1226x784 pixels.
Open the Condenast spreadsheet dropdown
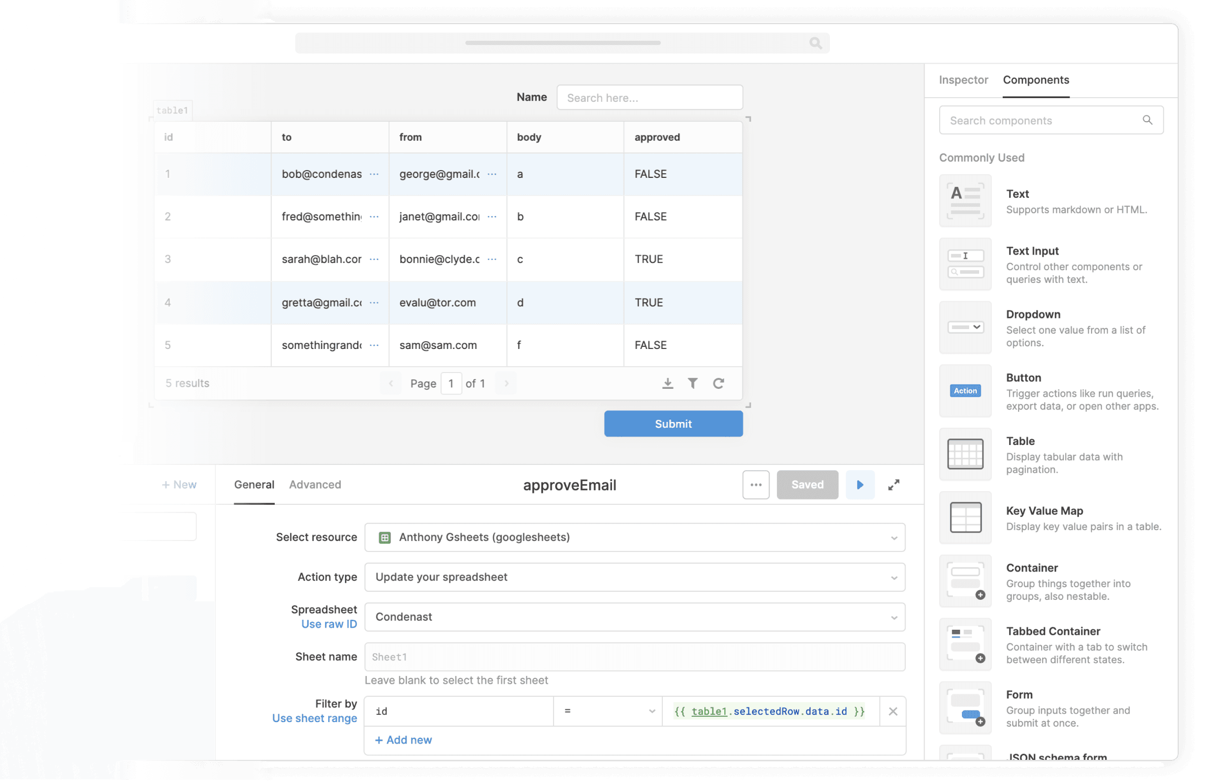point(895,617)
